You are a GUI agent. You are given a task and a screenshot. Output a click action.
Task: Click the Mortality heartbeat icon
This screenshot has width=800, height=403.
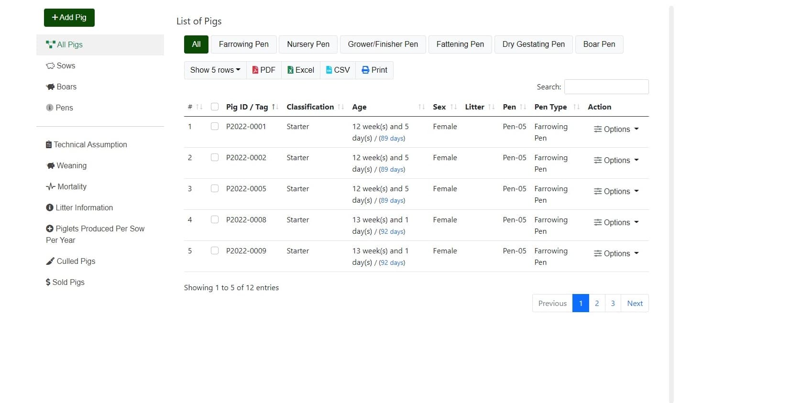coord(51,186)
